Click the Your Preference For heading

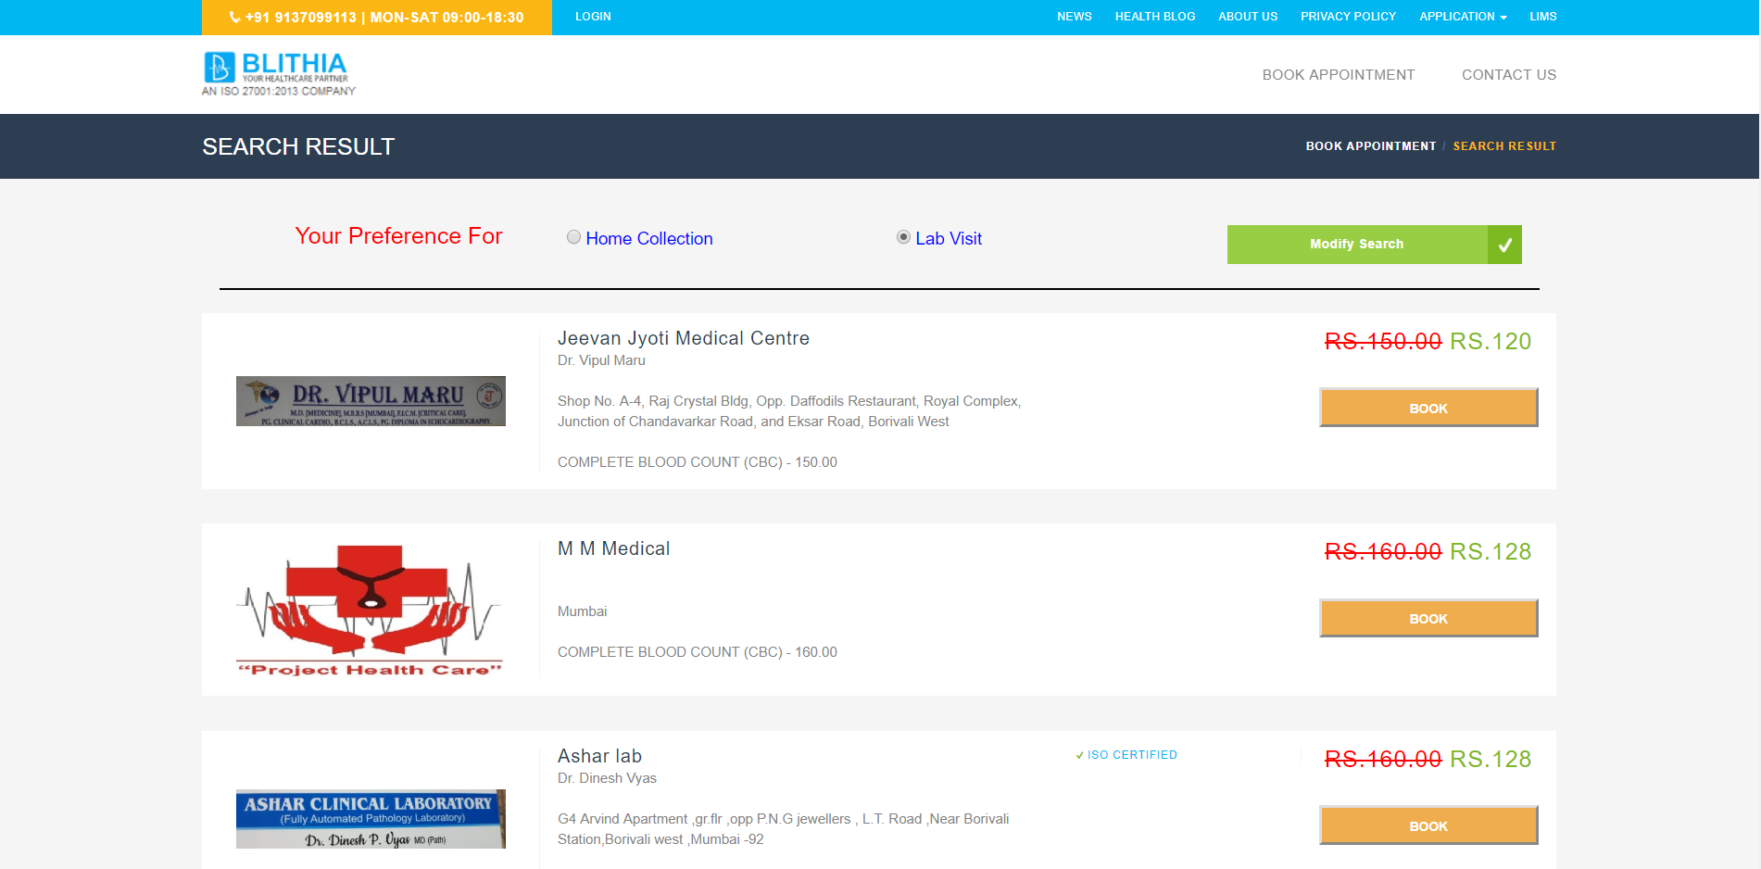point(398,236)
